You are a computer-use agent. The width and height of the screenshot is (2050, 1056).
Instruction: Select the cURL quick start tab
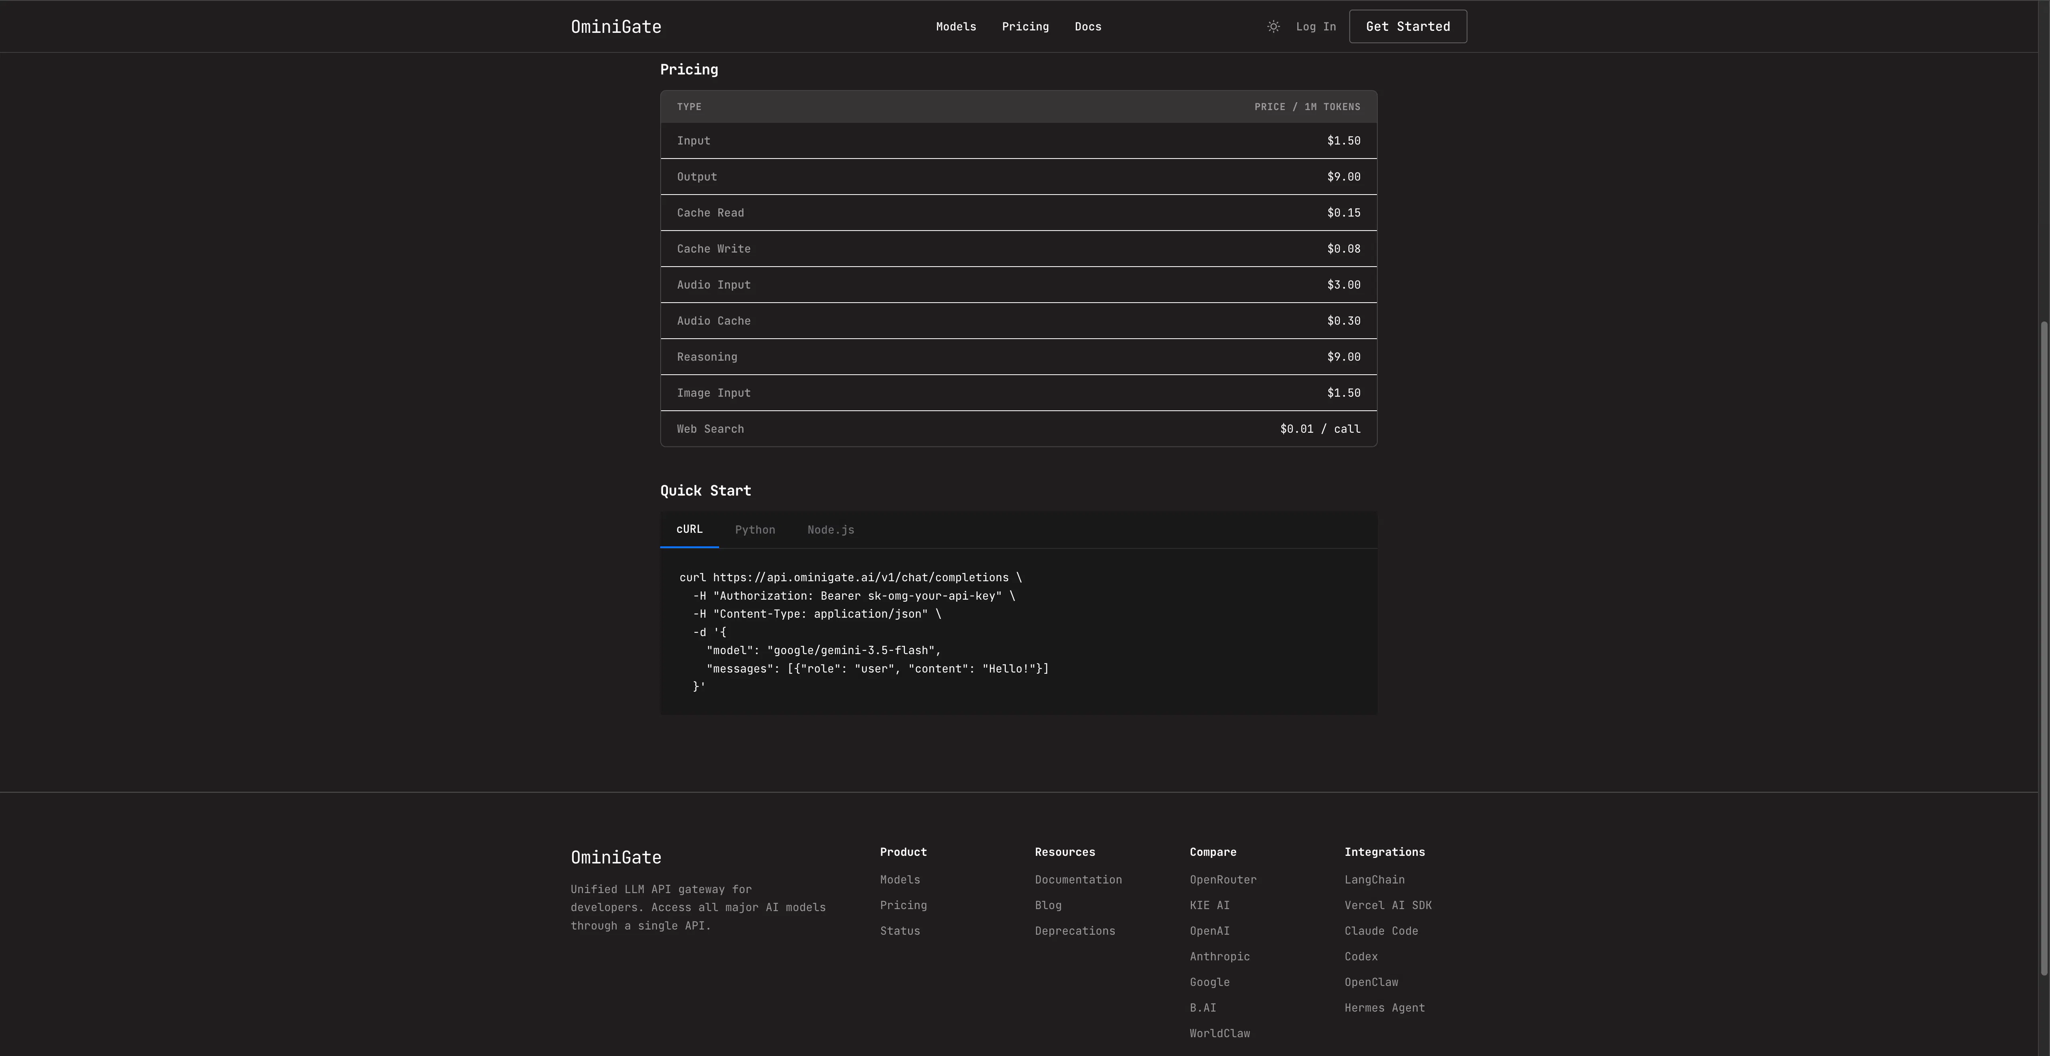[x=689, y=529]
